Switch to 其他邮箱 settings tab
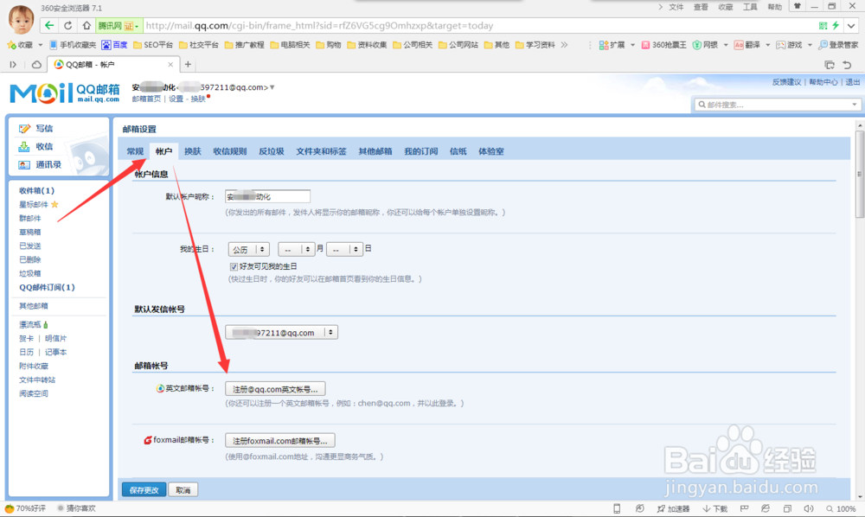 (x=375, y=151)
